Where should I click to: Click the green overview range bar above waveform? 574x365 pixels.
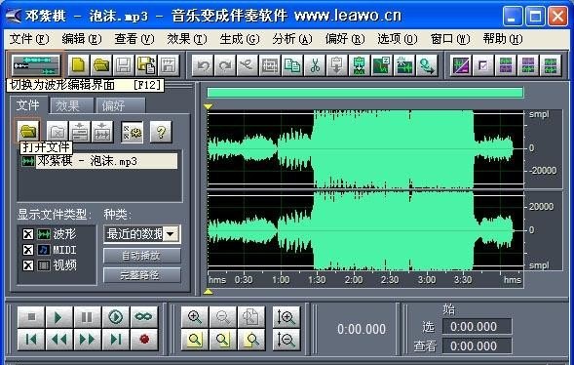tap(365, 93)
